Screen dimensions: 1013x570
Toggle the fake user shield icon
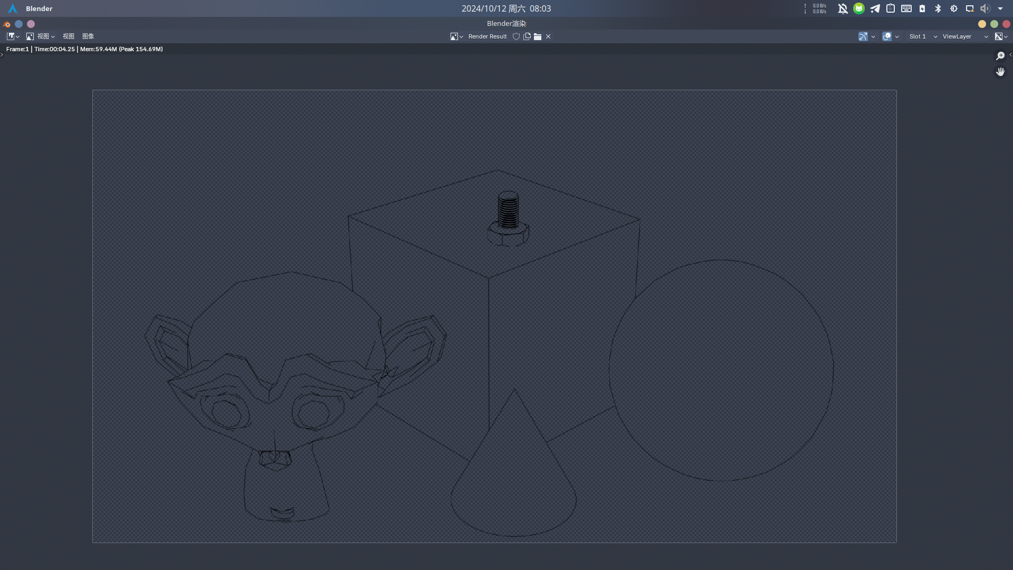coord(517,36)
